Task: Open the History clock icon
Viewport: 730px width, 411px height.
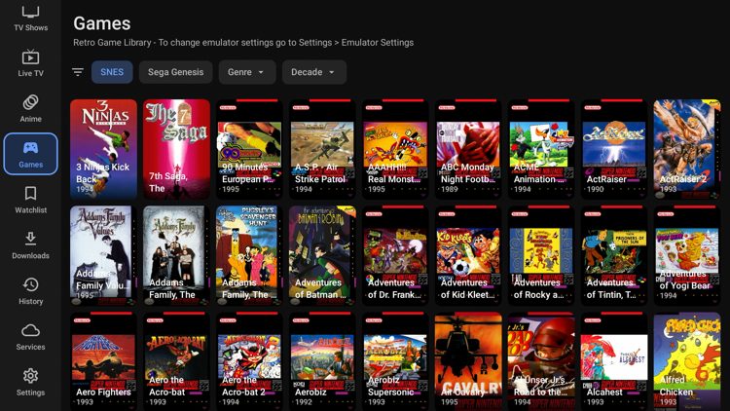Action: (30, 284)
